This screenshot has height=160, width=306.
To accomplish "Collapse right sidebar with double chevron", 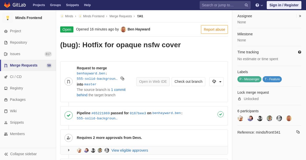I will [300, 16].
